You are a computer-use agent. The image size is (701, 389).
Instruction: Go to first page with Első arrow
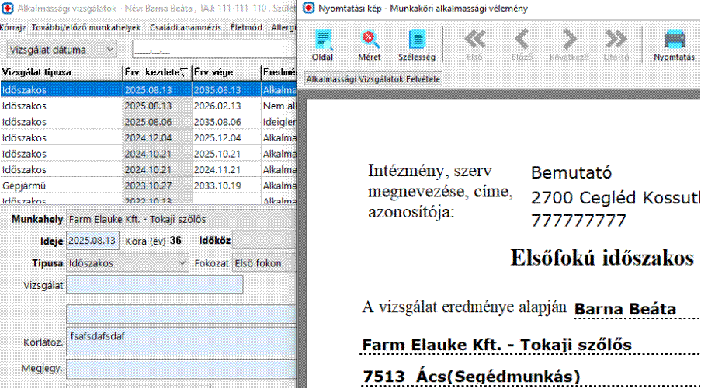474,44
